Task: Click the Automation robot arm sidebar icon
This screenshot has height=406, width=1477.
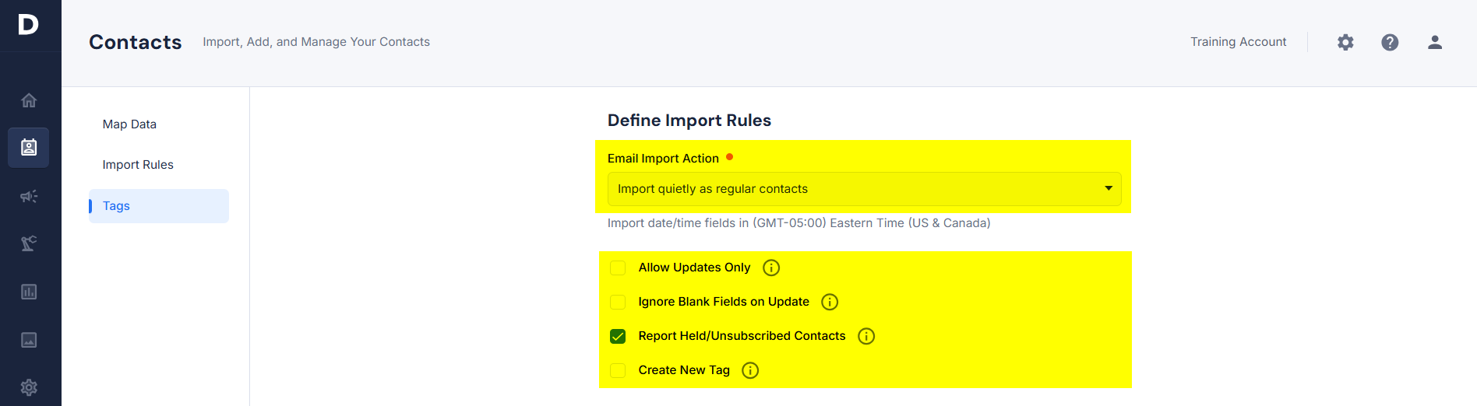Action: [29, 243]
